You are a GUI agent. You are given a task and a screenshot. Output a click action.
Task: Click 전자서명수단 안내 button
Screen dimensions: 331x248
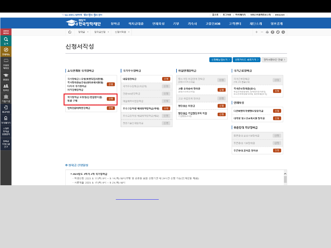coord(274,60)
